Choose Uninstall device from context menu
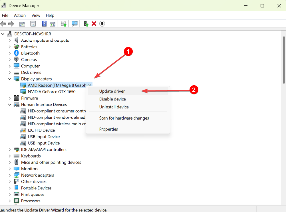This screenshot has width=286, height=212. (x=128, y=107)
